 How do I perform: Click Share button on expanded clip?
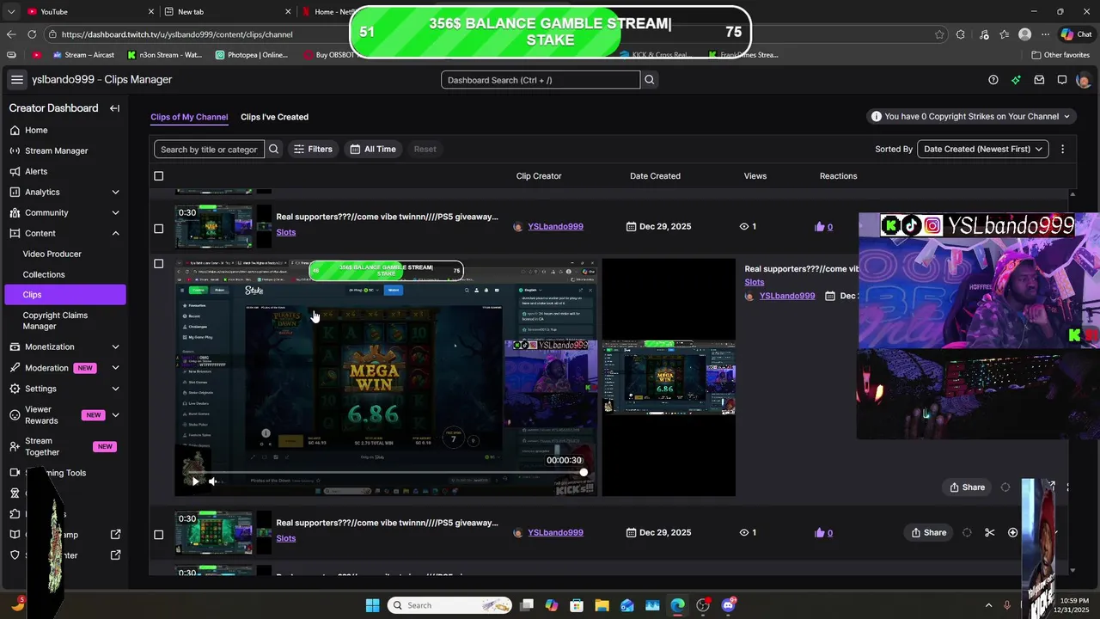pyautogui.click(x=967, y=487)
